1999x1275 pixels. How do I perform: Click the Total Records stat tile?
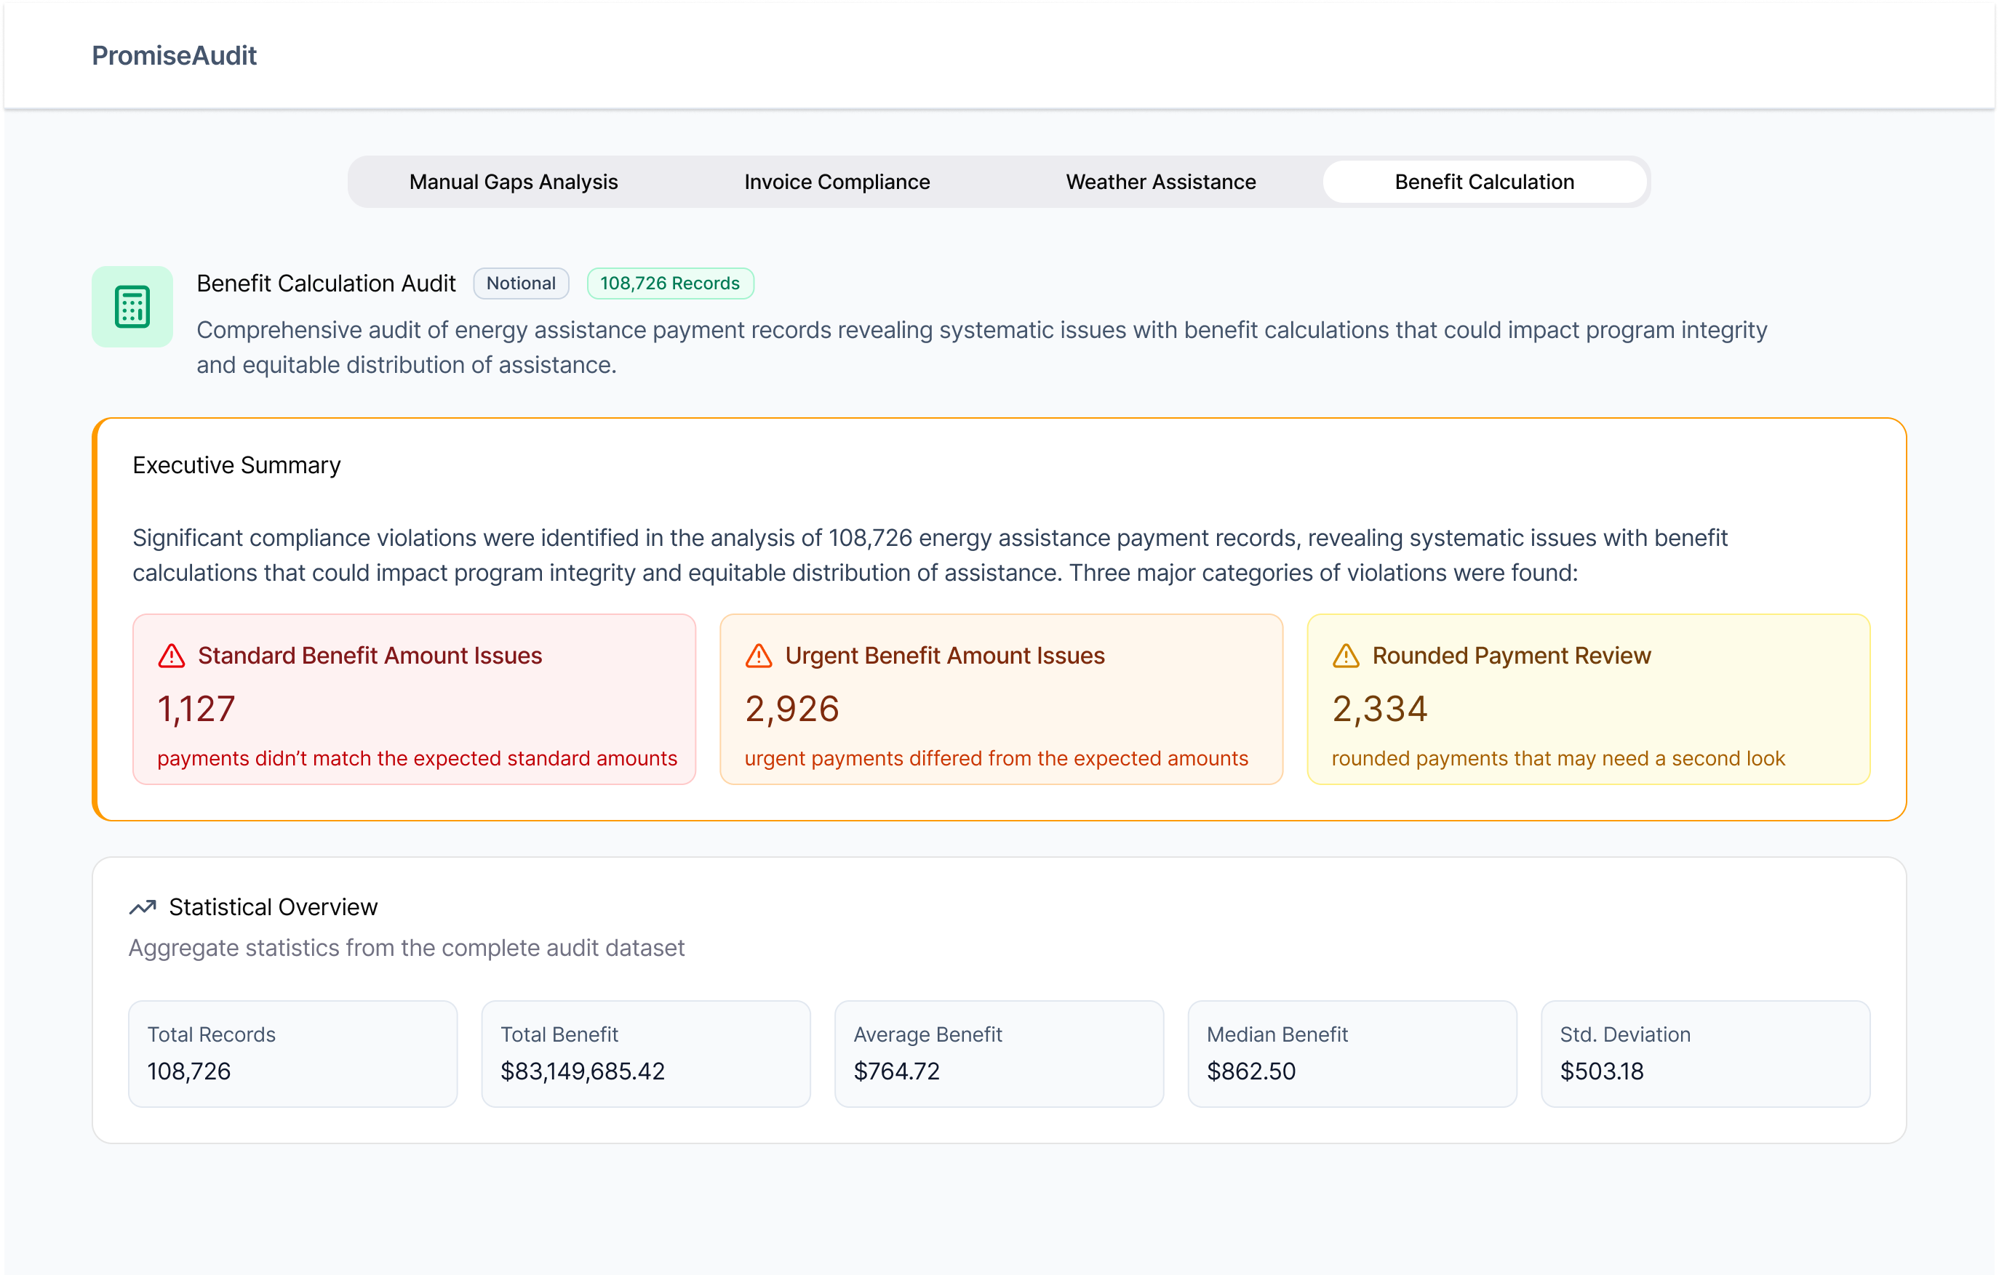point(292,1053)
